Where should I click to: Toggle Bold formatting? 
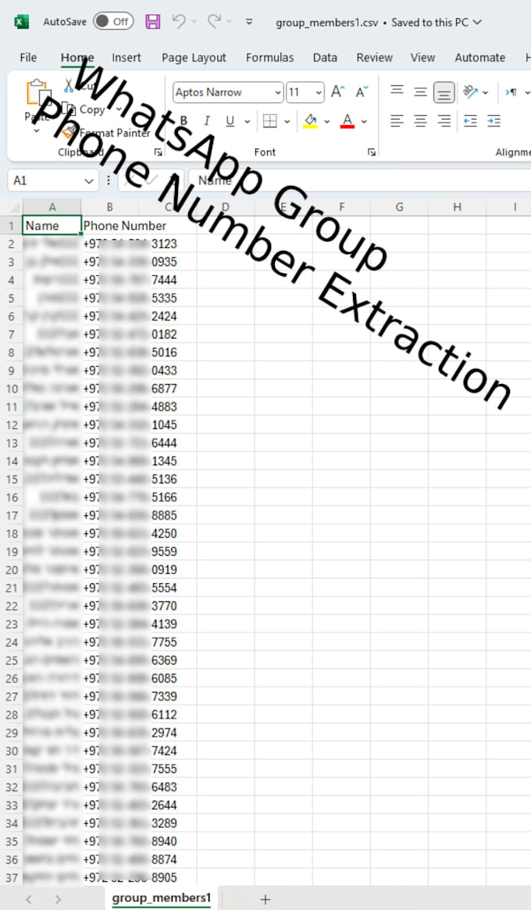184,120
